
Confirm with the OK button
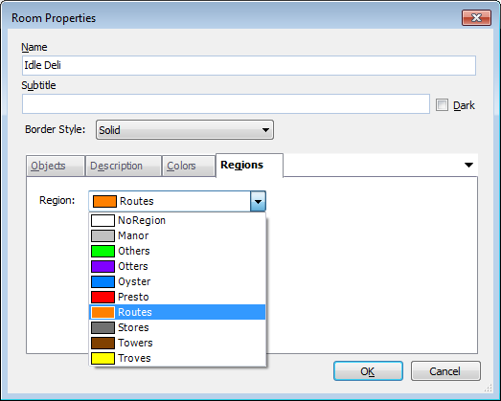(x=368, y=371)
